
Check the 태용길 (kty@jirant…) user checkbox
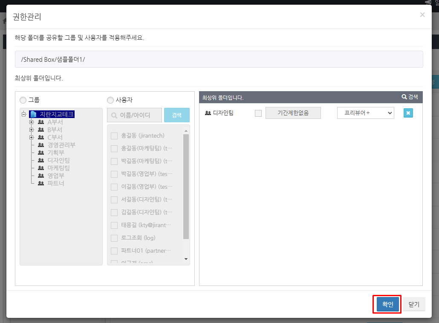(x=114, y=225)
